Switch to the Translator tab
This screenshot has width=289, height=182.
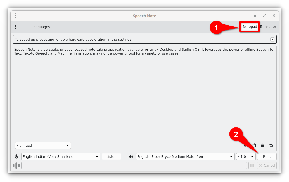click(x=268, y=26)
